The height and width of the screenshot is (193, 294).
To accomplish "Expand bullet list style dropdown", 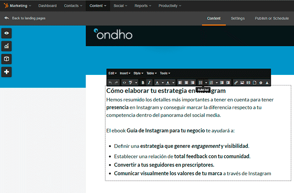I will 206,83.
